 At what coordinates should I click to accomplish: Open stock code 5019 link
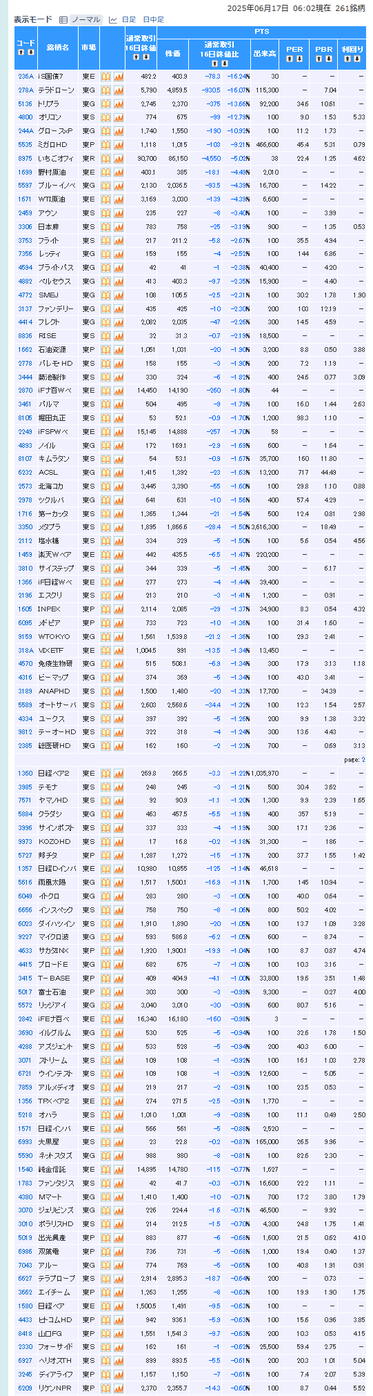click(x=26, y=1238)
